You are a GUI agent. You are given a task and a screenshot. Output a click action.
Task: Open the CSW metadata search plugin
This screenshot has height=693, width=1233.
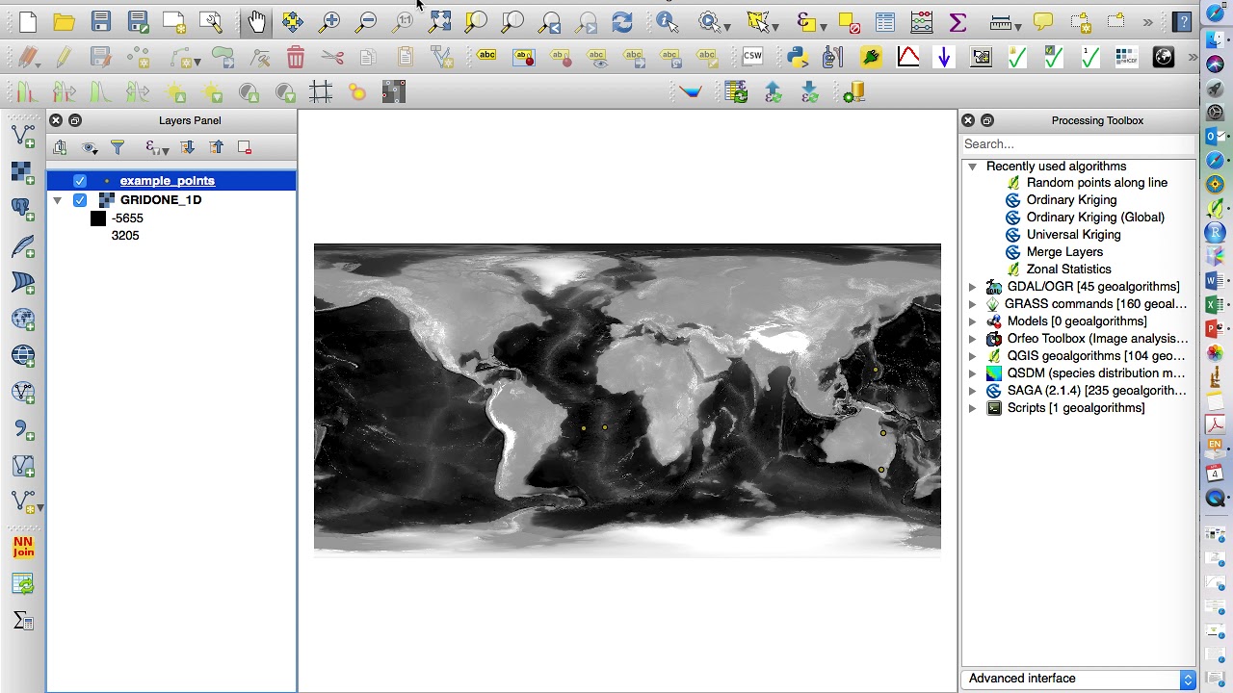(752, 57)
